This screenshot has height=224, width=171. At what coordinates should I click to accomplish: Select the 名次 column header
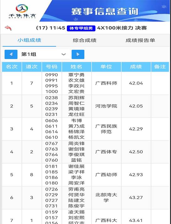[12, 67]
